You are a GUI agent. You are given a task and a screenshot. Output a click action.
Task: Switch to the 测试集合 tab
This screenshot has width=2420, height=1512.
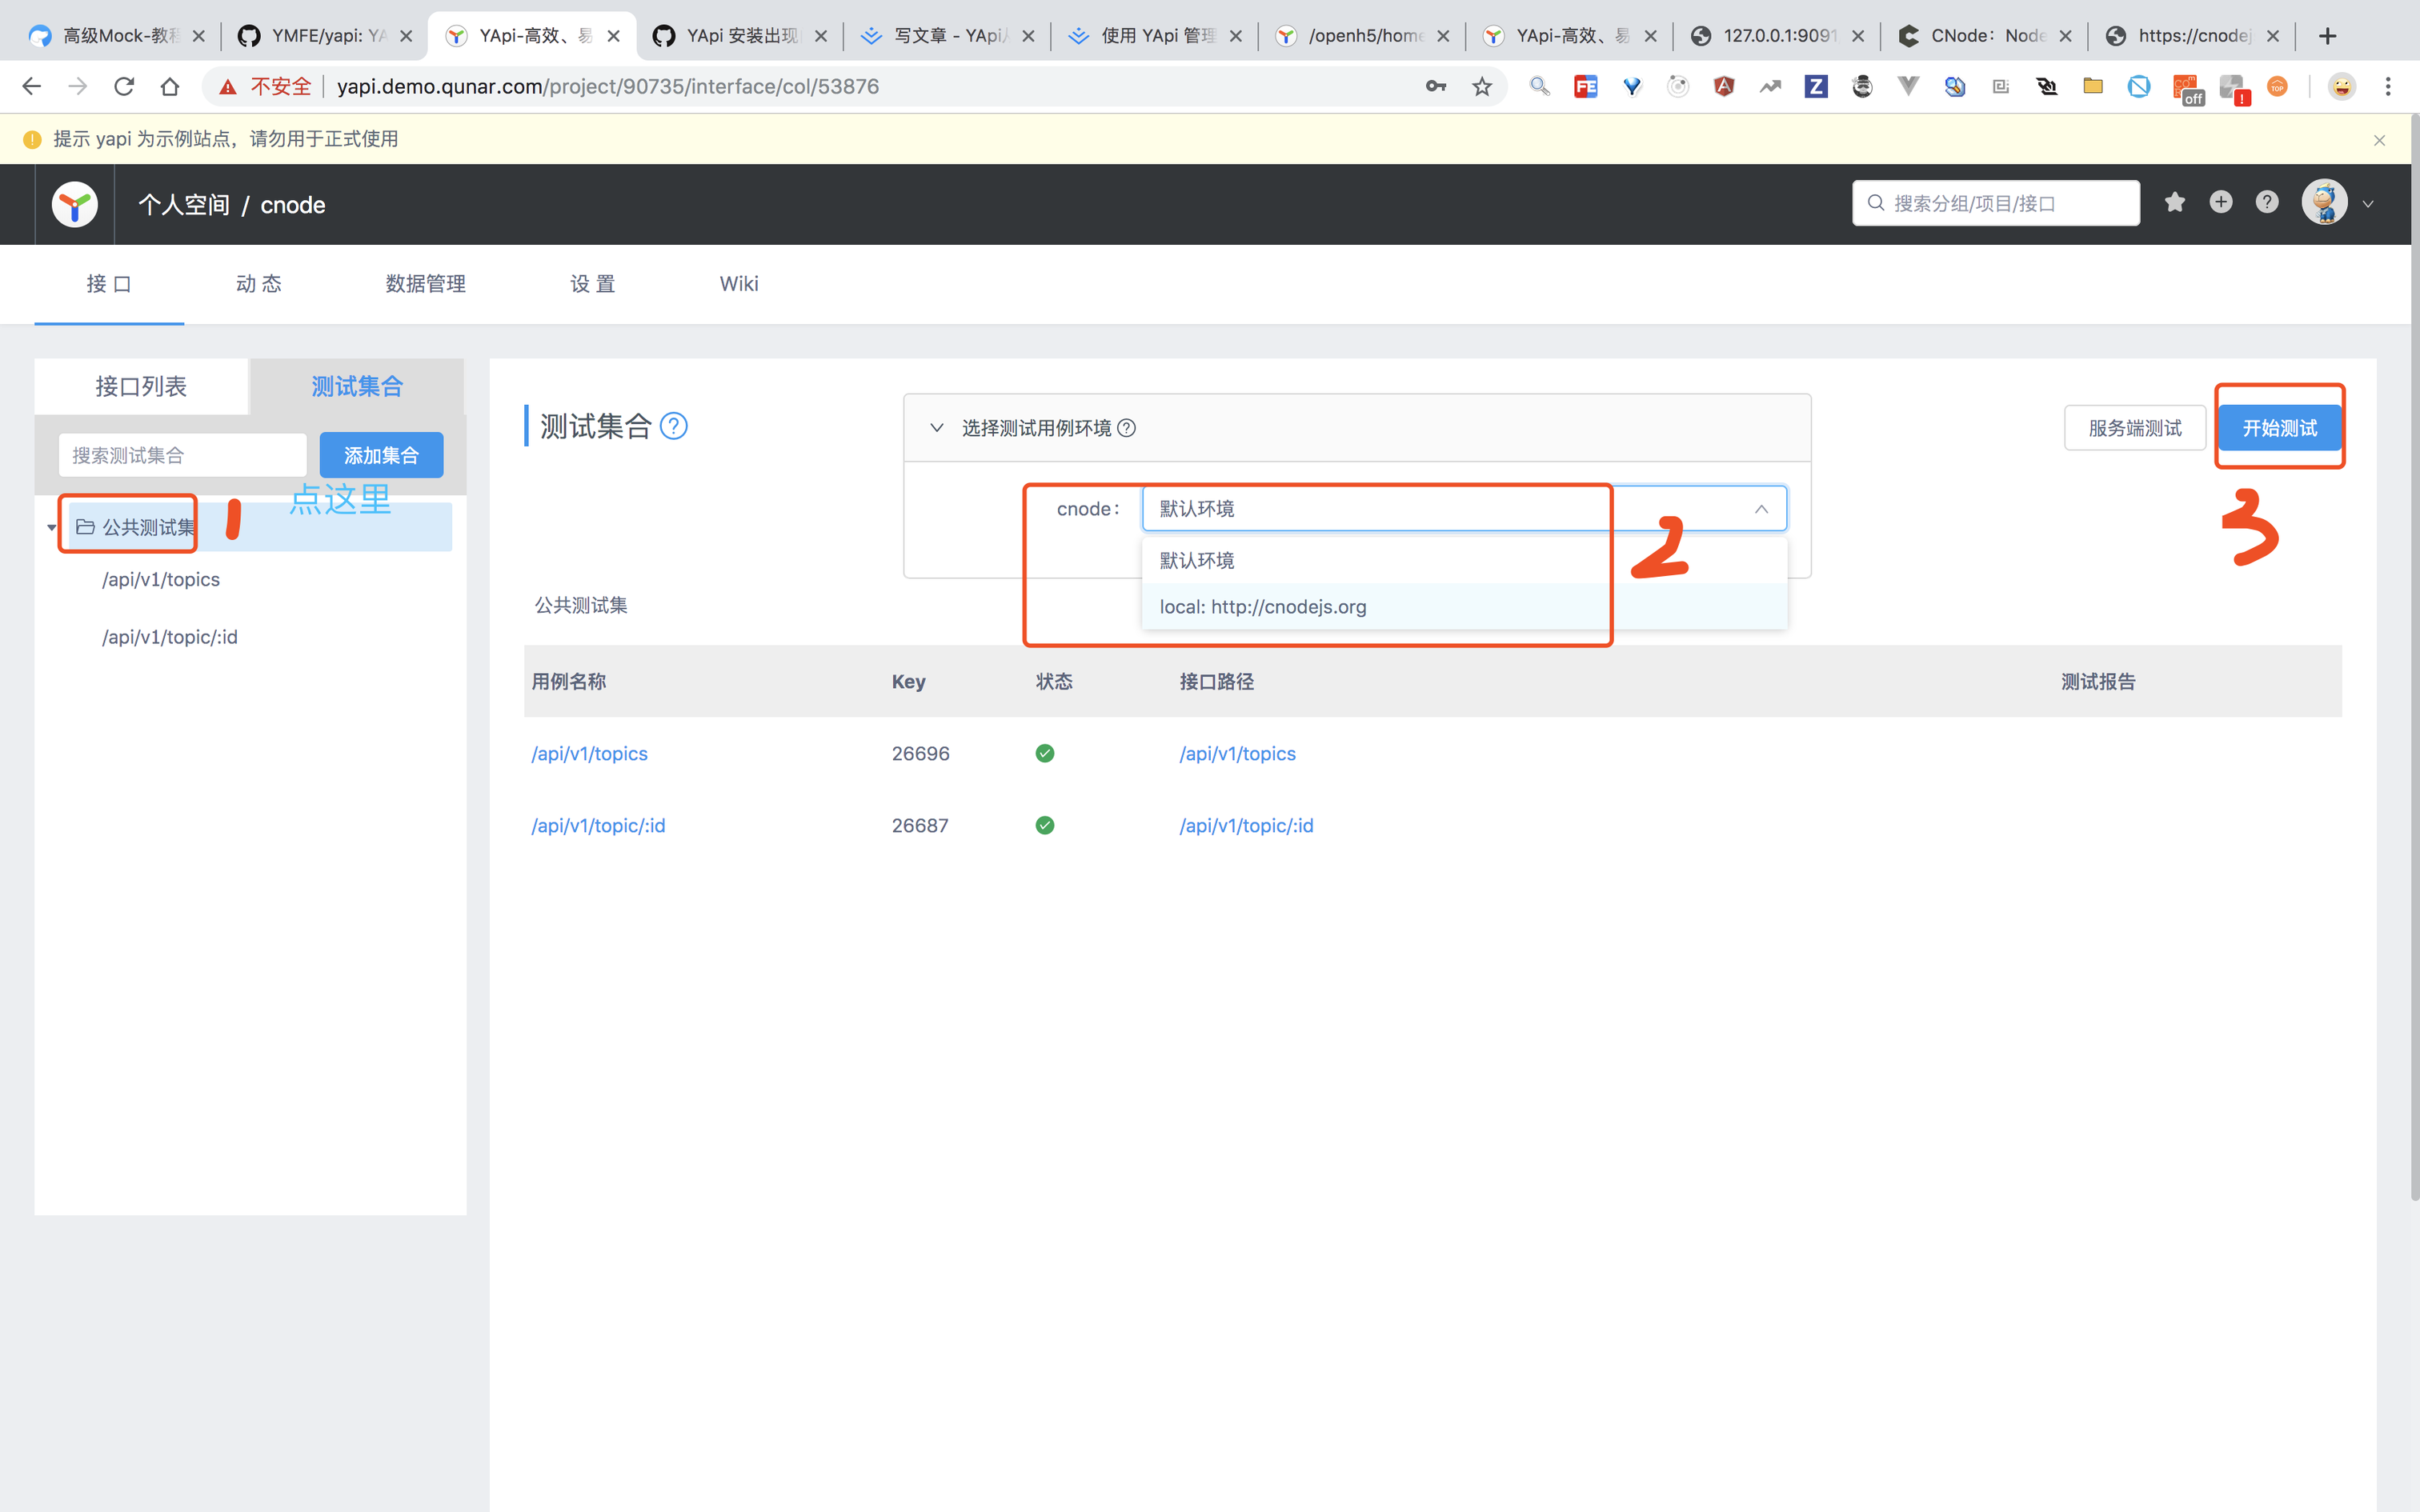tap(357, 386)
